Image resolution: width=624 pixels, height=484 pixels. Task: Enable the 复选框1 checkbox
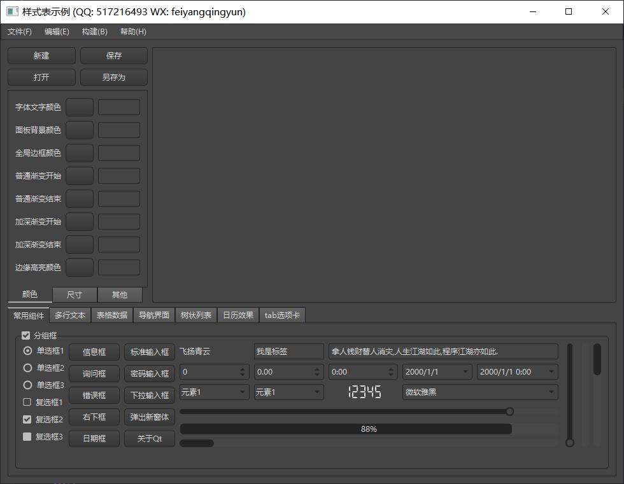pyautogui.click(x=27, y=402)
